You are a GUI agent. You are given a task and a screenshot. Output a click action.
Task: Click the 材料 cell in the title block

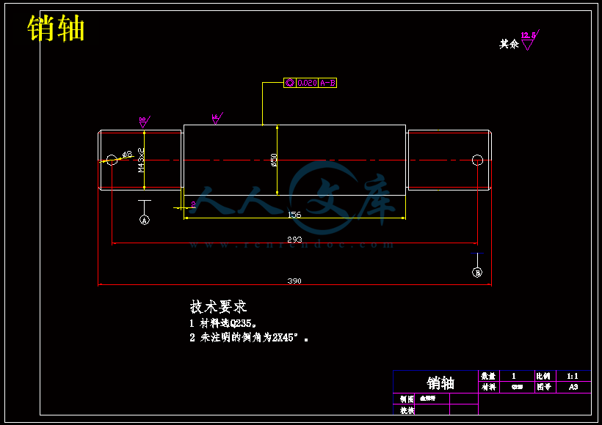tap(489, 388)
